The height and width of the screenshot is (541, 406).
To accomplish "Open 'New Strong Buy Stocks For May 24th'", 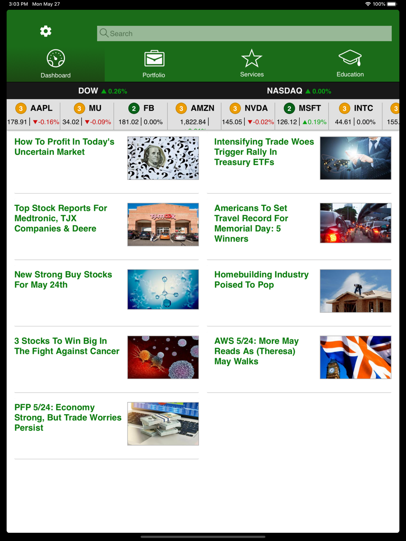I will click(63, 280).
